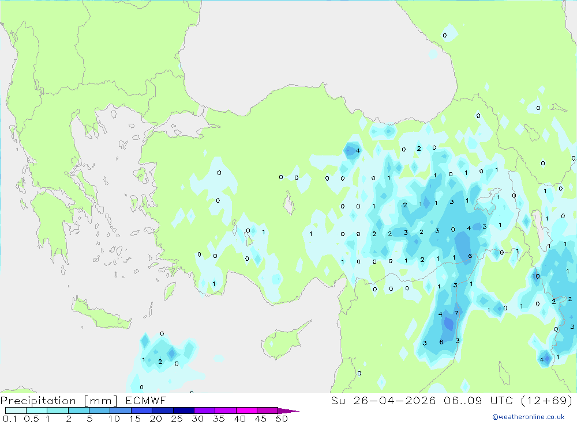The width and height of the screenshot is (577, 422).
Task: Select the 5–10 mm legend color
Action: coord(100,410)
